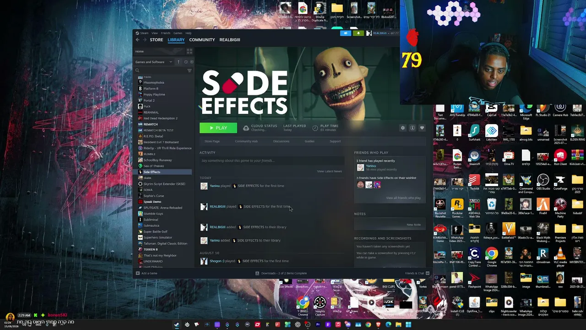Image resolution: width=586 pixels, height=330 pixels.
Task: Create a New Note
Action: point(413,225)
